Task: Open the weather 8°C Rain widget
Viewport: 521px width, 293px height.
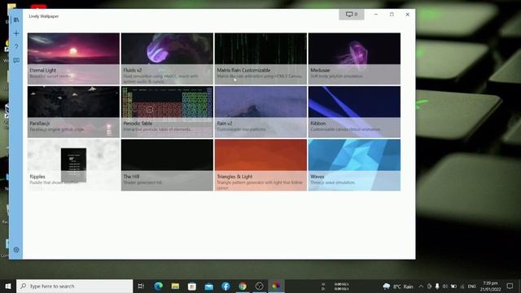Action: point(398,286)
